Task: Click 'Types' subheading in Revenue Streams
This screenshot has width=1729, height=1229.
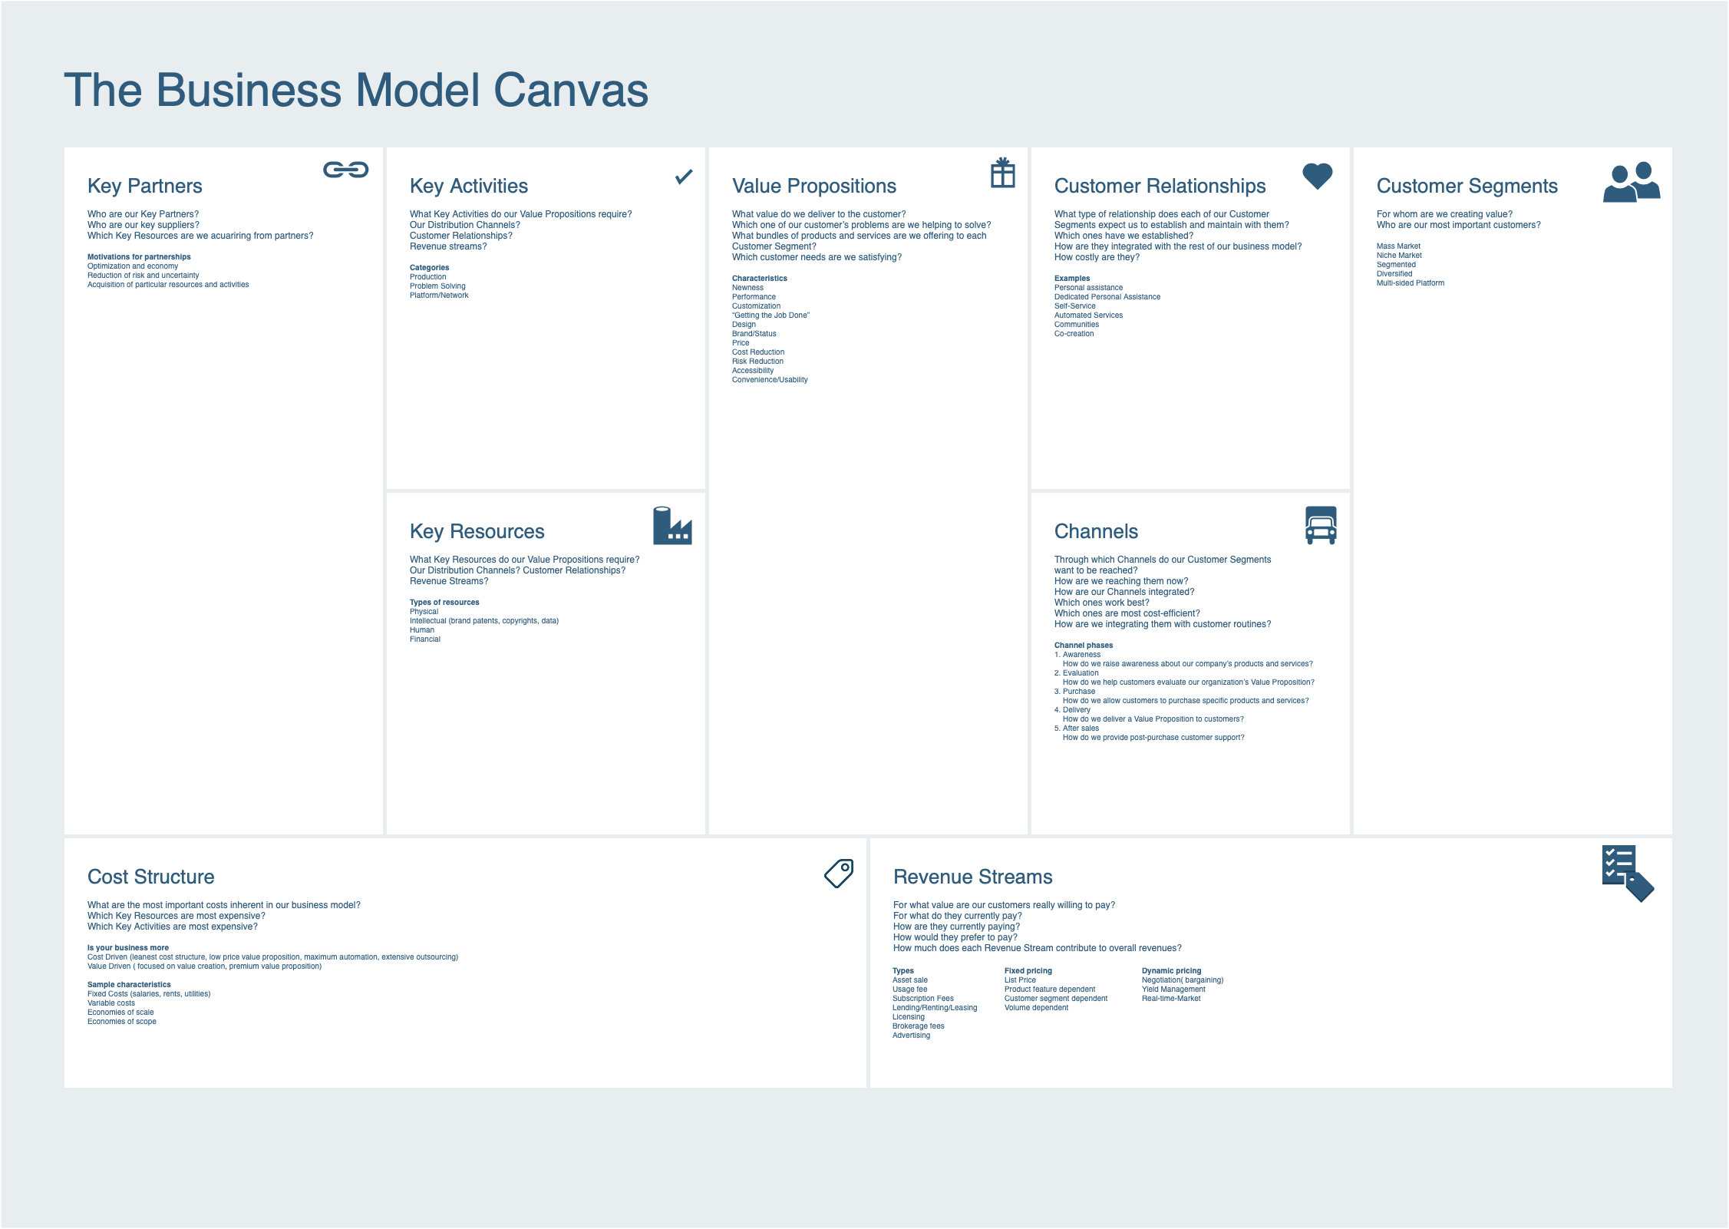Action: (x=903, y=971)
